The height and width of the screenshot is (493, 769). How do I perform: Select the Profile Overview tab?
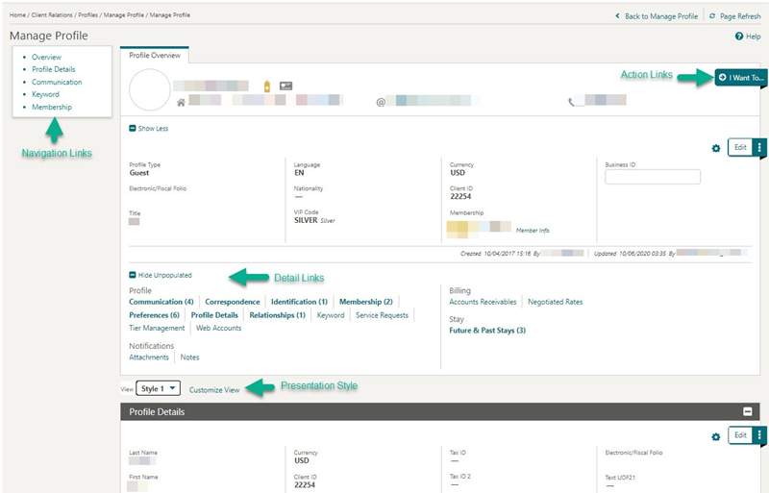point(155,56)
